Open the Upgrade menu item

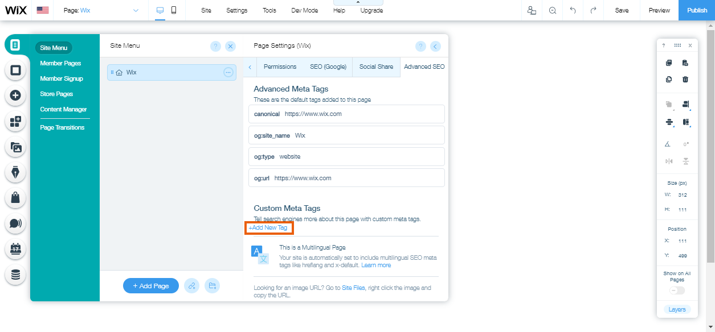click(371, 10)
